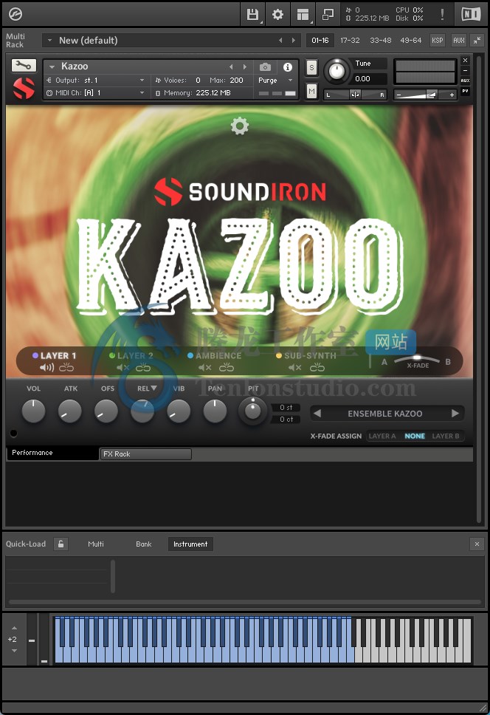Toggle the PV button on instrument
Image resolution: width=490 pixels, height=715 pixels.
point(465,91)
